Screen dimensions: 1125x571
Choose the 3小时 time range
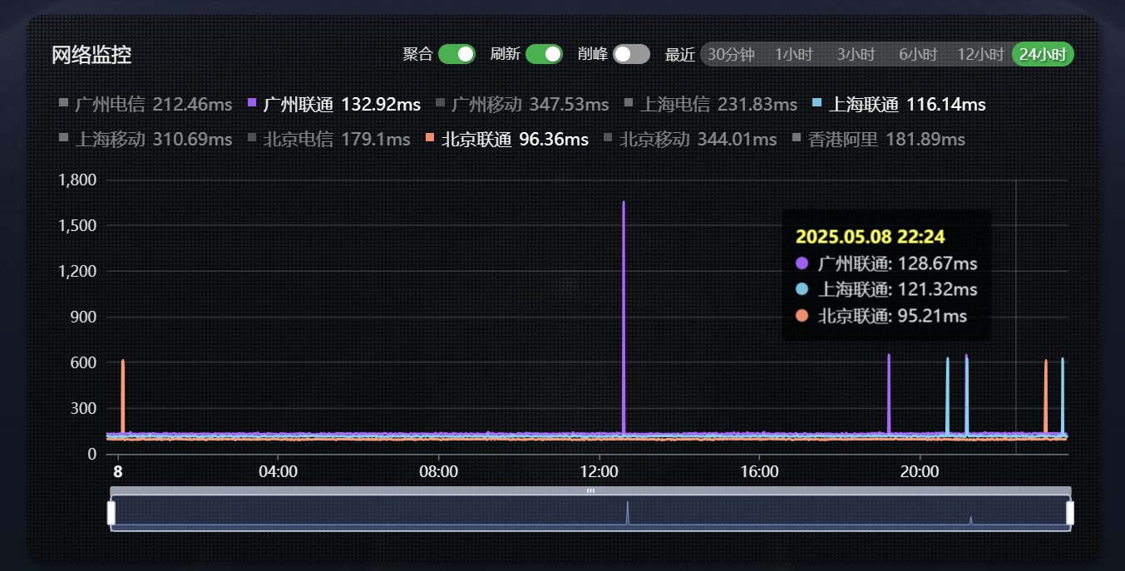click(x=856, y=55)
